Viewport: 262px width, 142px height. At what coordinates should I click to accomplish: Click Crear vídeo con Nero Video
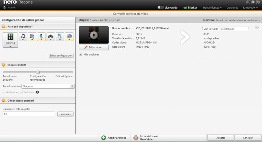click(x=149, y=138)
